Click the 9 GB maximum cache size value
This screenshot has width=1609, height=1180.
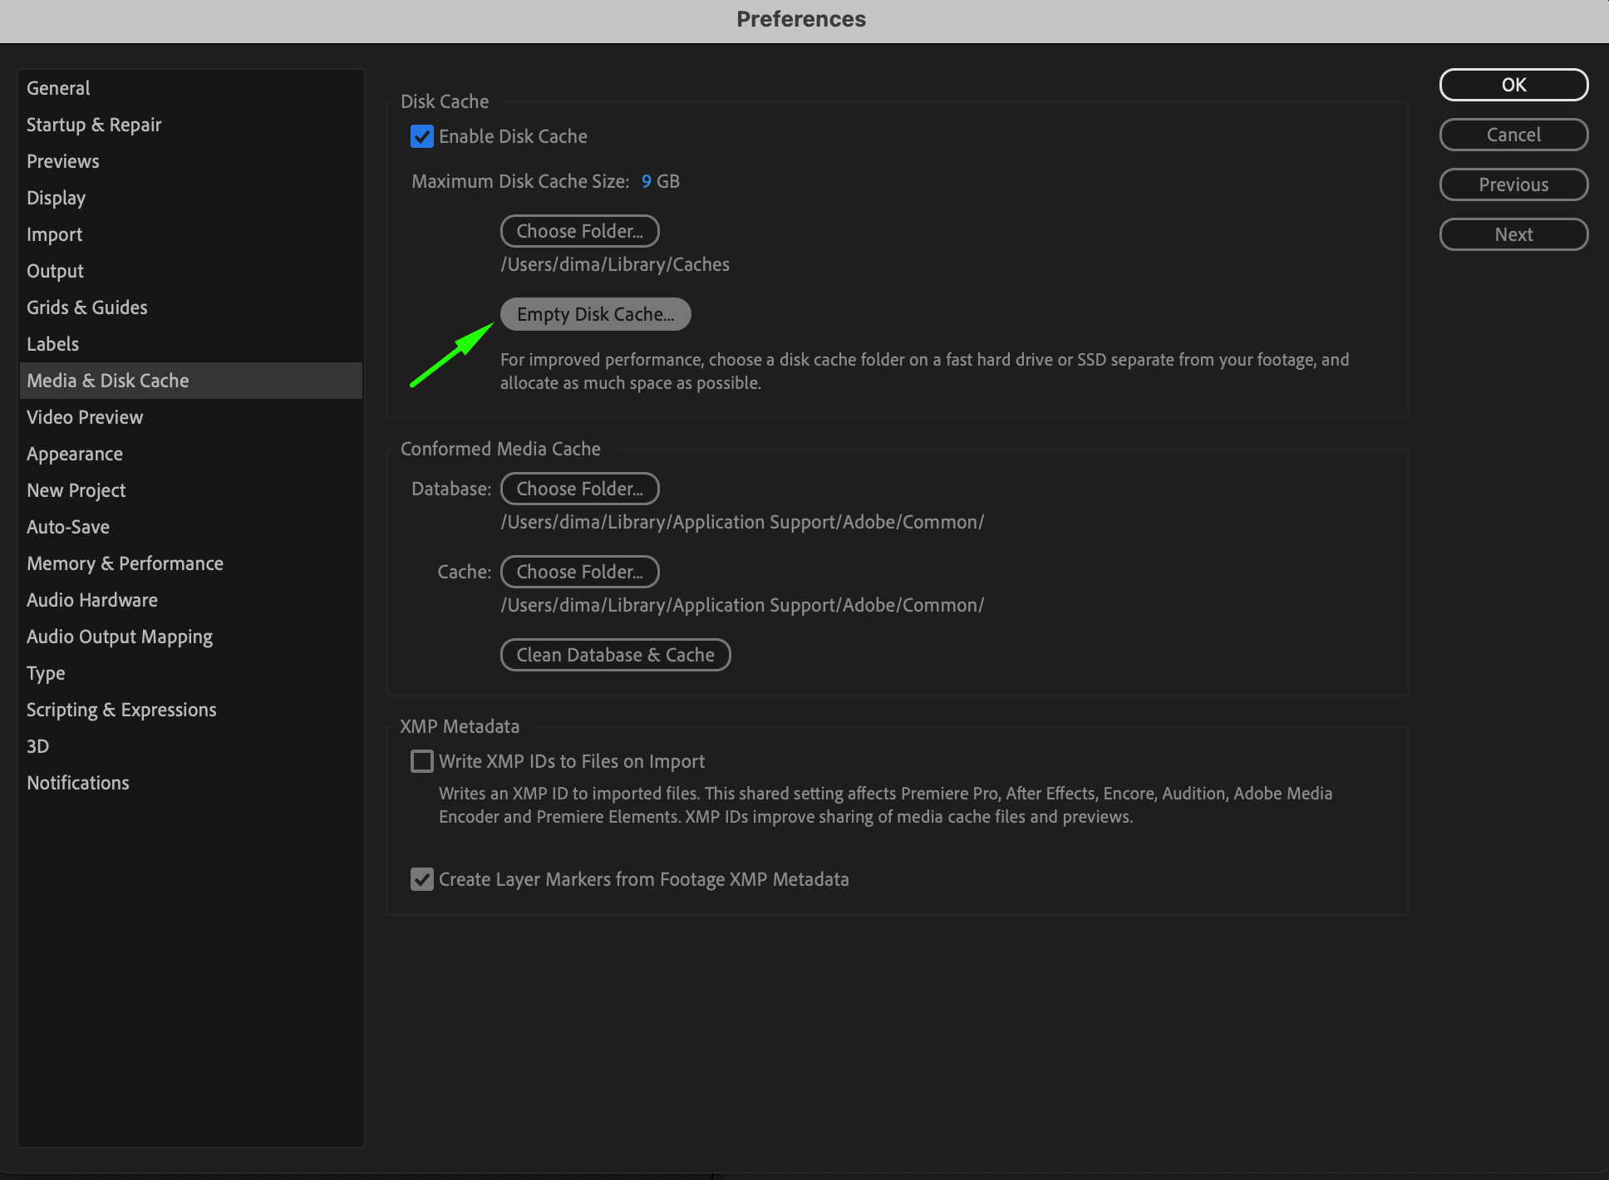[647, 181]
